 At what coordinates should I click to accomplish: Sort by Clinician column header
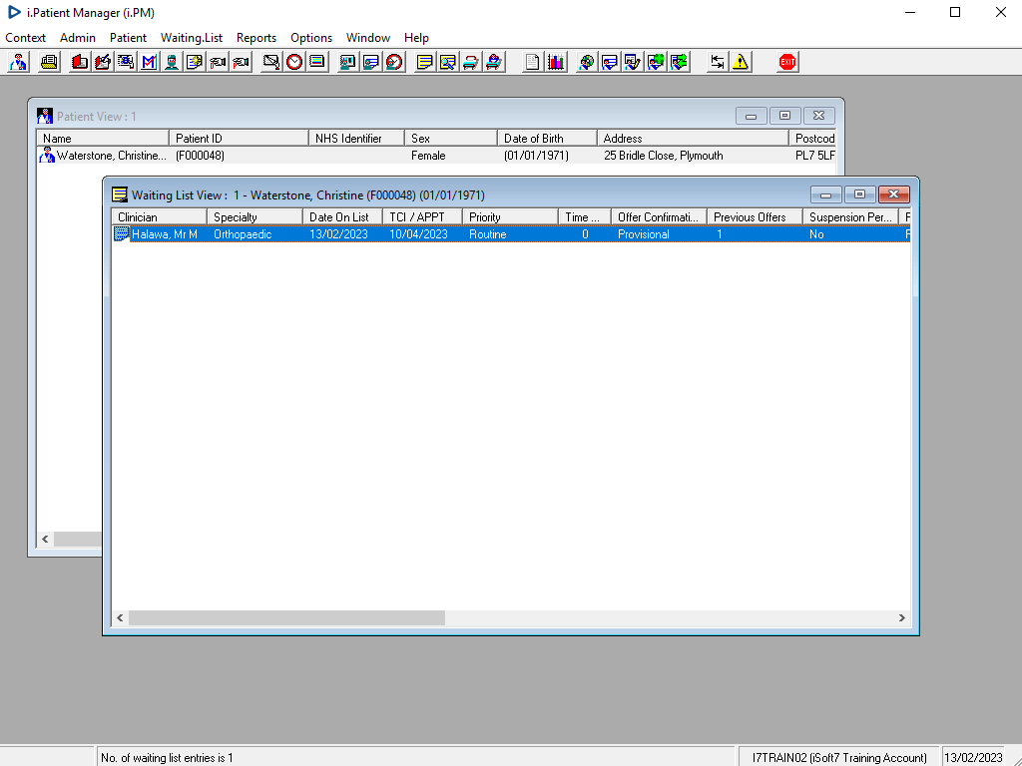(x=159, y=216)
